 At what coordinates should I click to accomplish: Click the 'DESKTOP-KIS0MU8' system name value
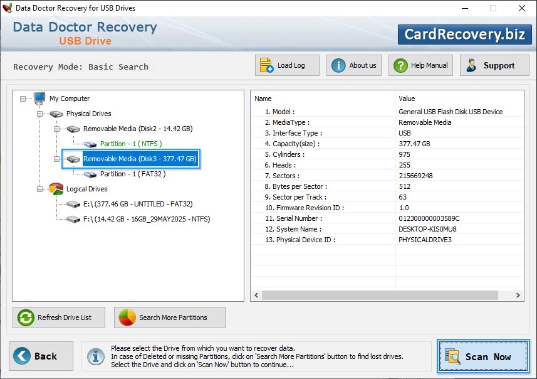pyautogui.click(x=427, y=229)
